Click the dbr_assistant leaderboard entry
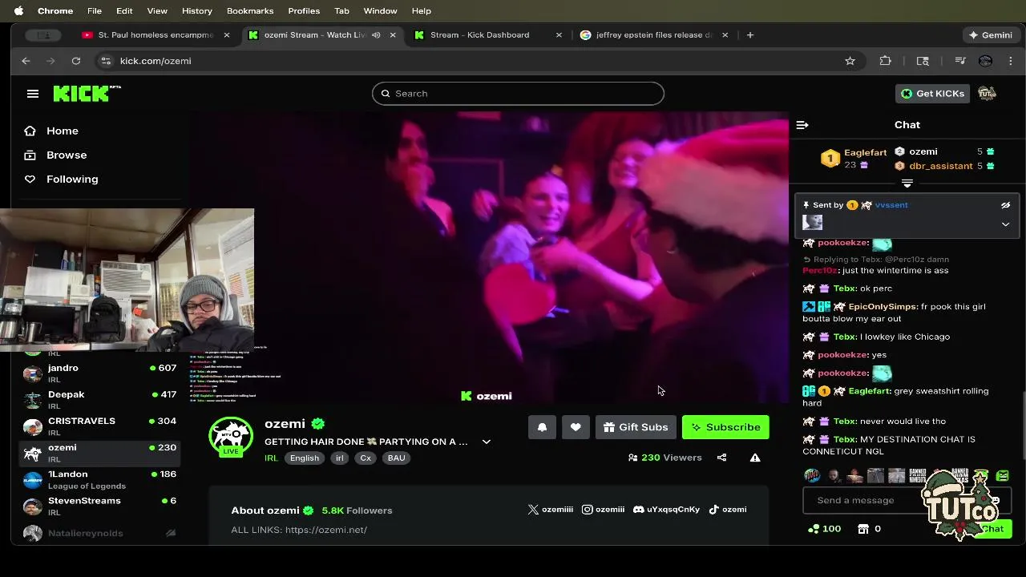Screen dimensions: 1026x577 click(944, 166)
